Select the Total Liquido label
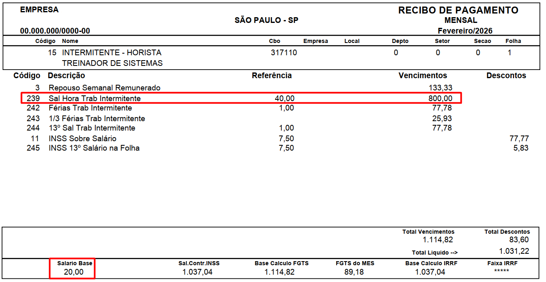Viewport: 546px width, 282px height. coord(435,253)
